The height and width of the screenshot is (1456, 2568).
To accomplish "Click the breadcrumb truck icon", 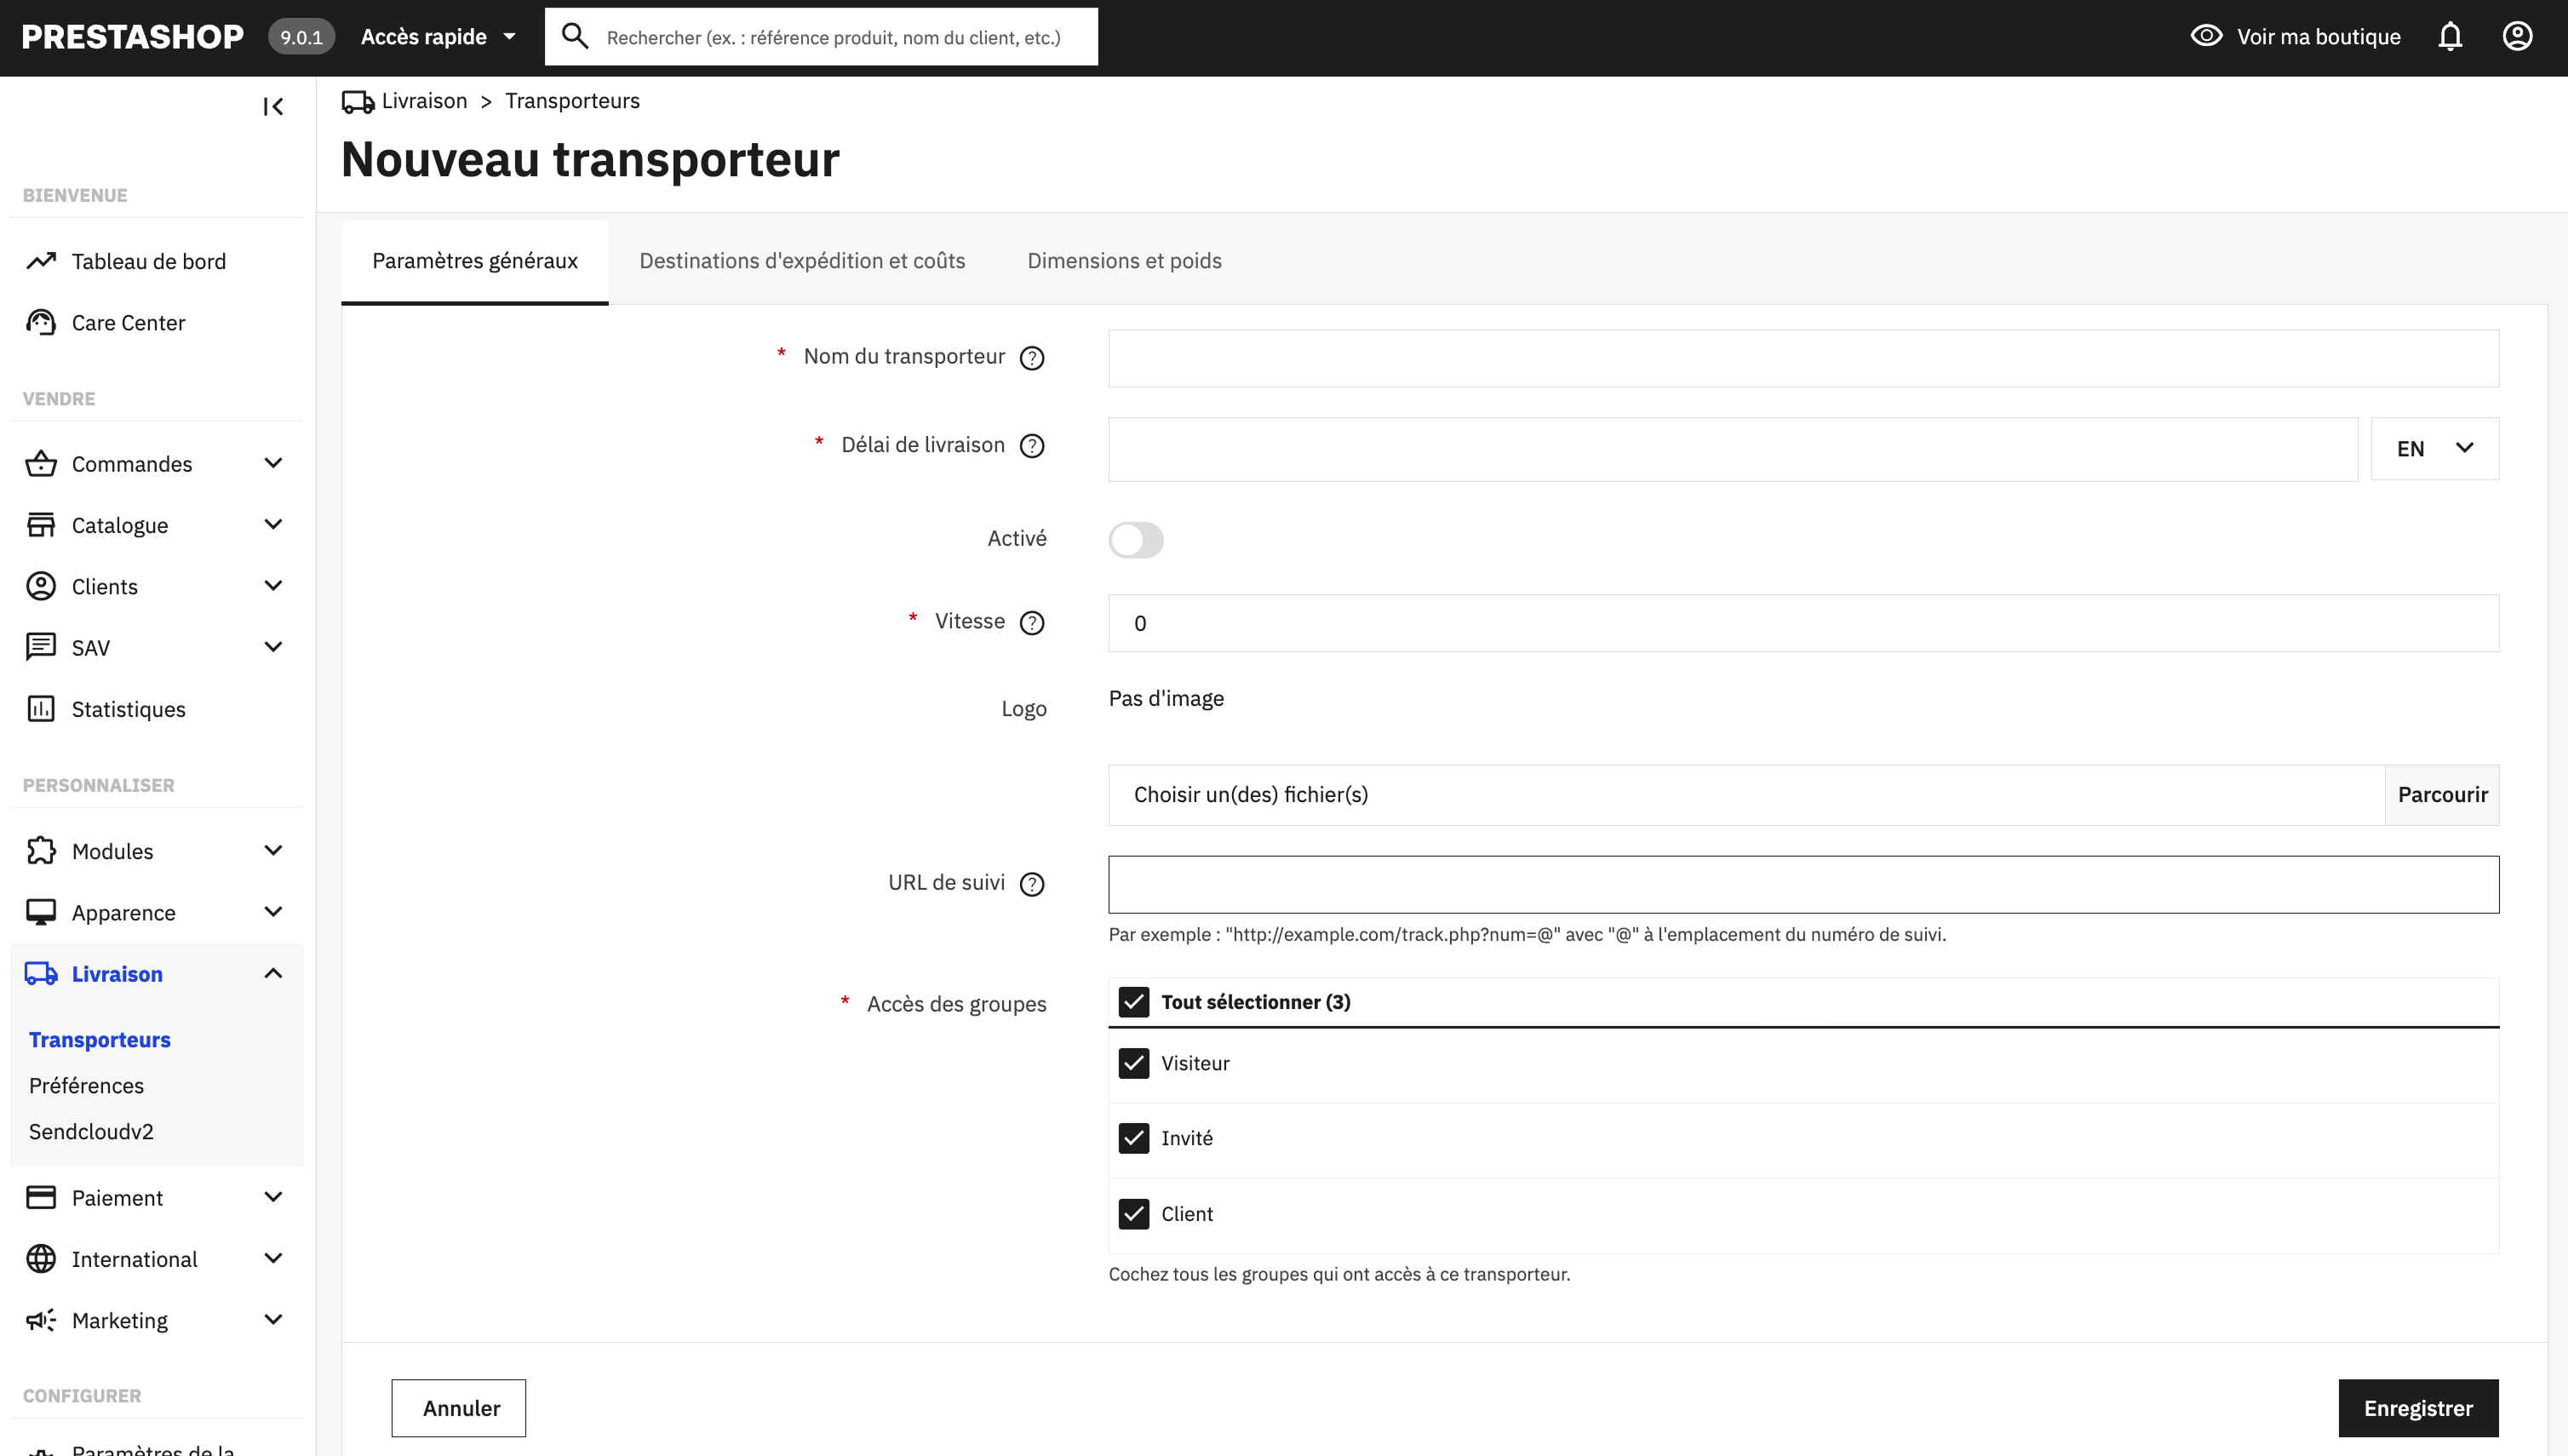I will coord(358,101).
